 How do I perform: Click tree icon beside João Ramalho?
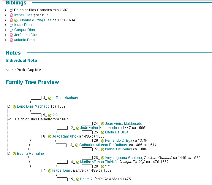50,137
